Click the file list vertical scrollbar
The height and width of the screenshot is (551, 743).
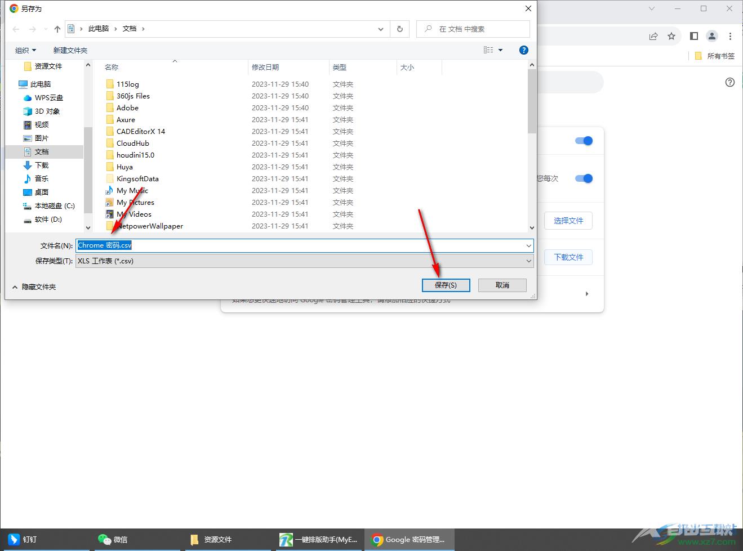pos(532,101)
